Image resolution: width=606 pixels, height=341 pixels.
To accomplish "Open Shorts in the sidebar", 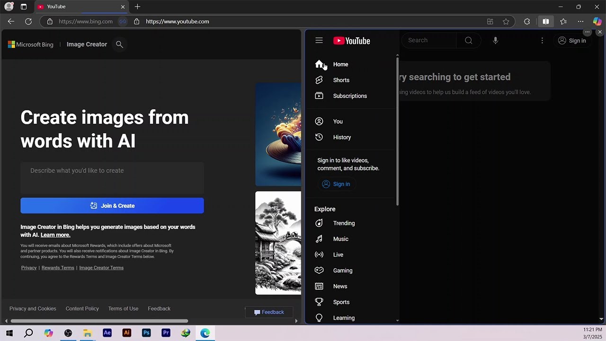I will pos(350,80).
